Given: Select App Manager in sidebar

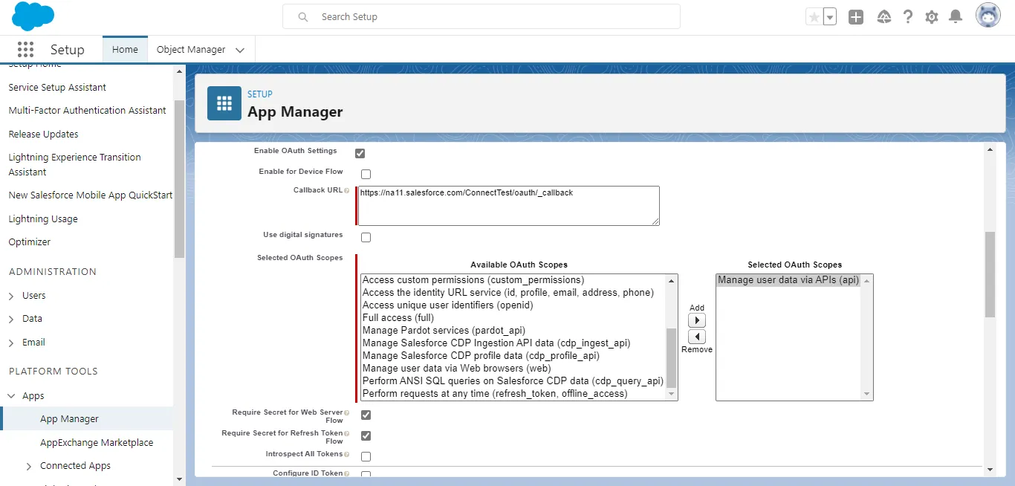Looking at the screenshot, I should coord(87,418).
